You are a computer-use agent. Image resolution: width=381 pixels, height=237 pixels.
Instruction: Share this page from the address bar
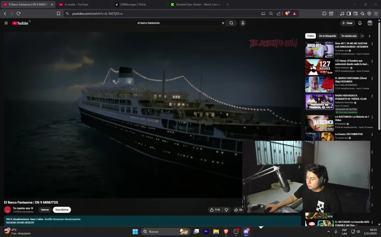278,13
